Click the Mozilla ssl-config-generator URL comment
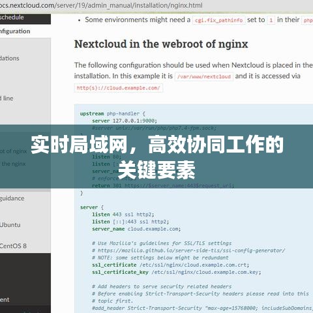Viewport: 313px width, 313px height. [x=188, y=250]
